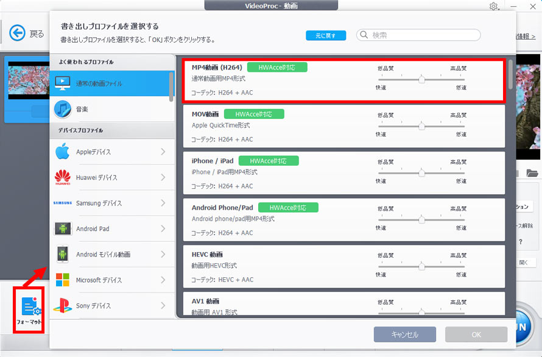Select Android Phone/Pad profile title
The width and height of the screenshot is (542, 357).
coord(222,208)
